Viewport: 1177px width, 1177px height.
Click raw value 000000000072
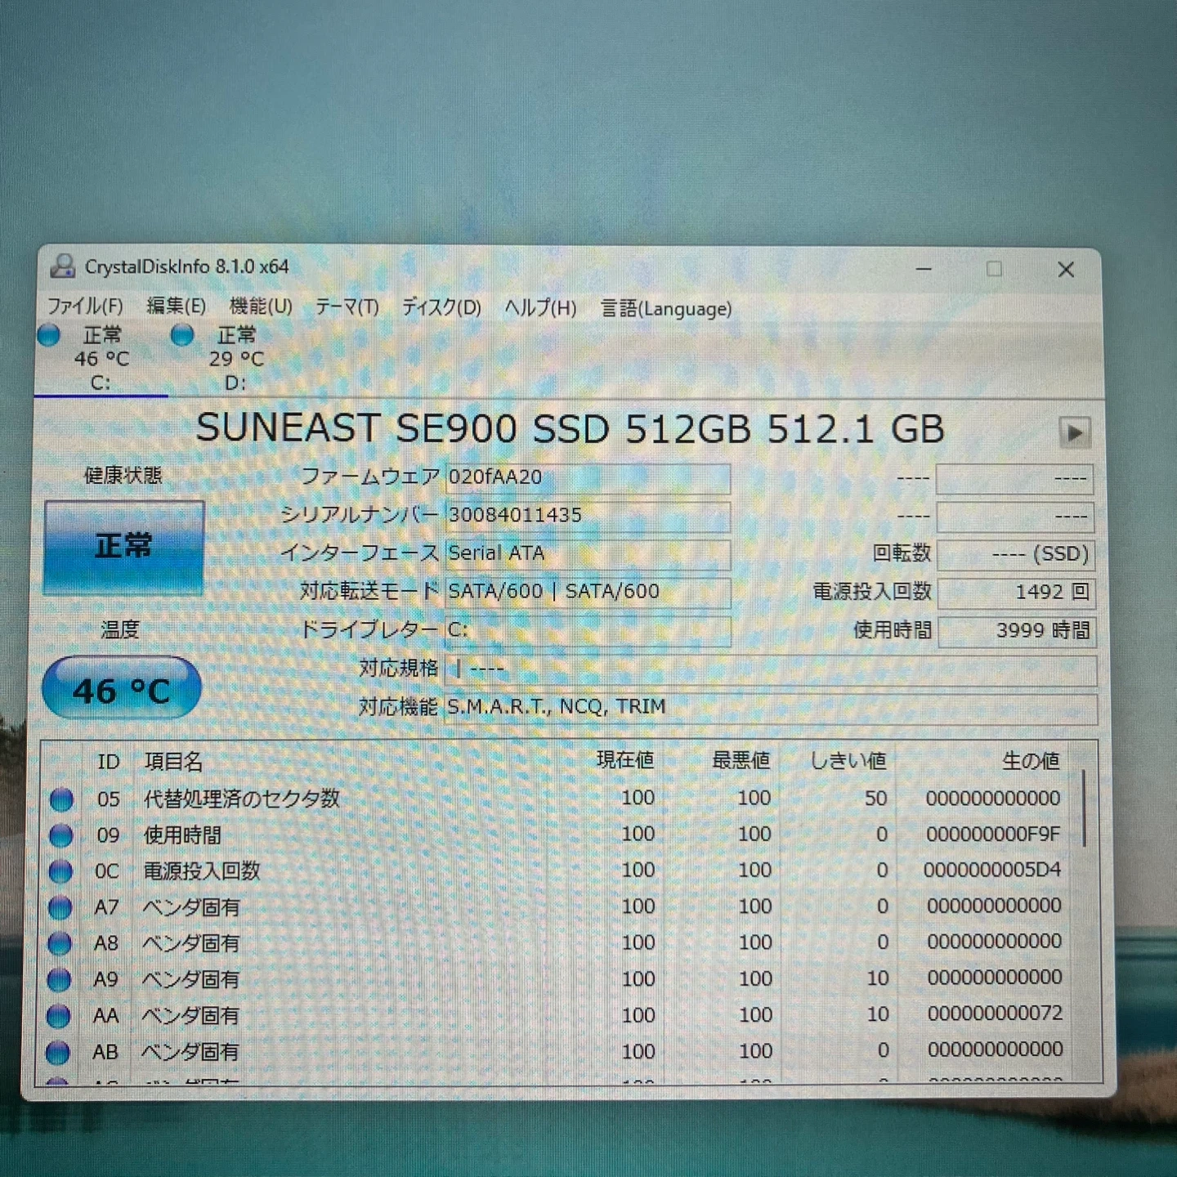[x=995, y=1014]
